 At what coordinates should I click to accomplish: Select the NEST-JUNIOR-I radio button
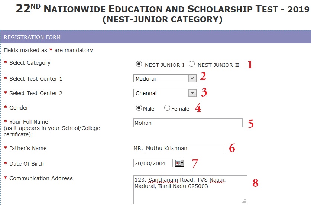(139, 64)
